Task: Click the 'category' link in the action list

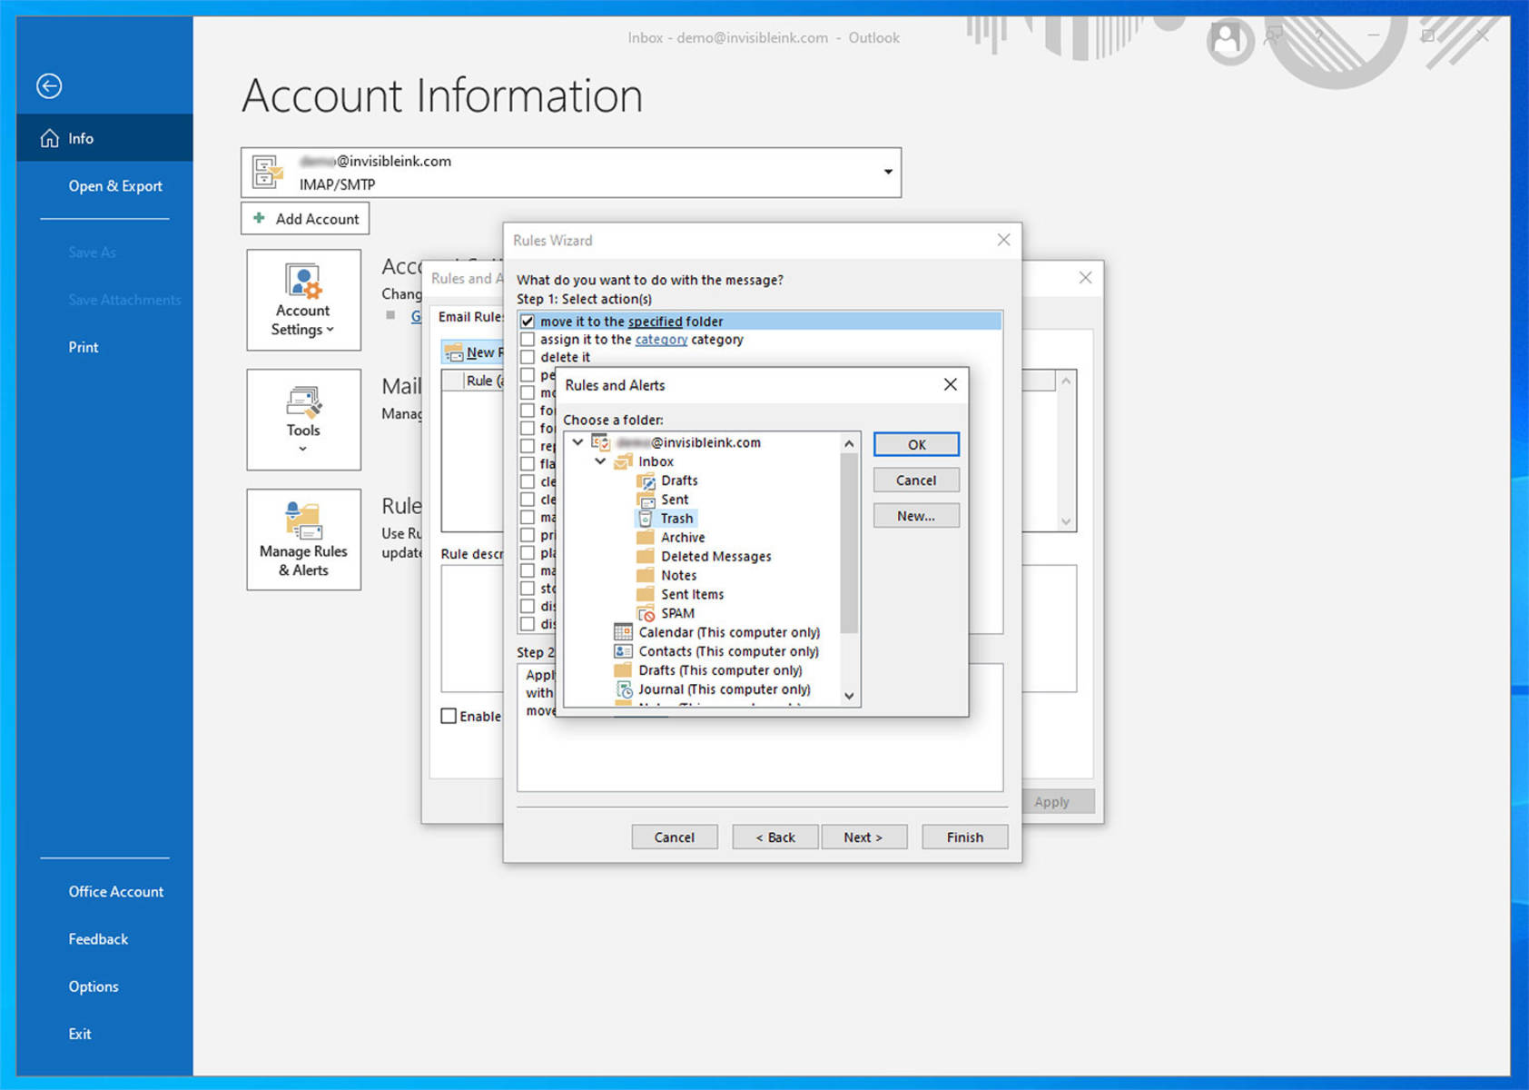Action: click(661, 339)
